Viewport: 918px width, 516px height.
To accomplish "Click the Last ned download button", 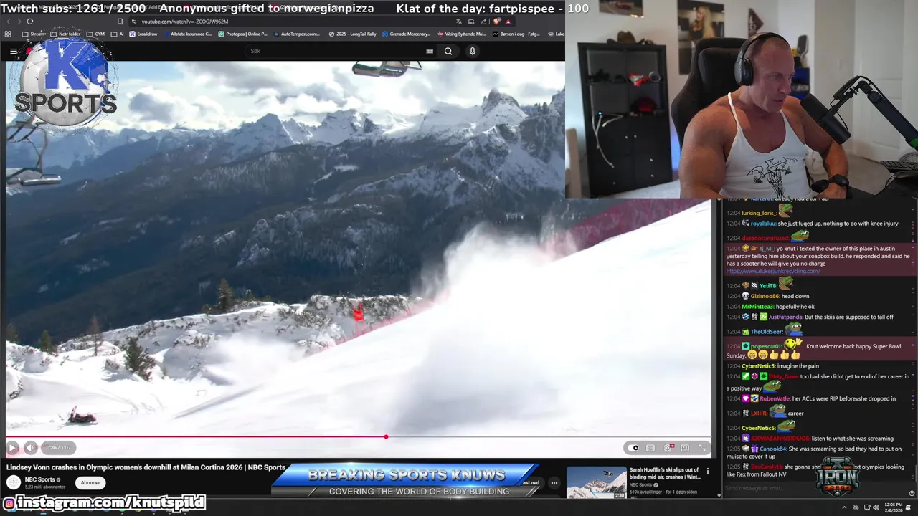I will (x=531, y=482).
